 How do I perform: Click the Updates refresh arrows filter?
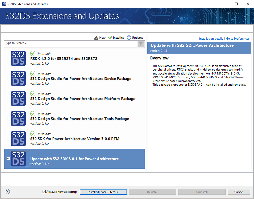click(129, 38)
